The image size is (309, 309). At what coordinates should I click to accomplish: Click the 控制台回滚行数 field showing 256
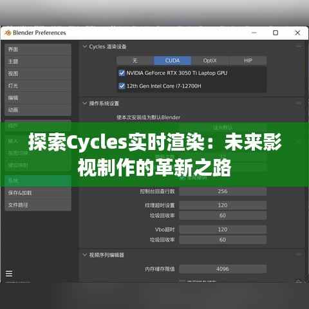click(223, 191)
